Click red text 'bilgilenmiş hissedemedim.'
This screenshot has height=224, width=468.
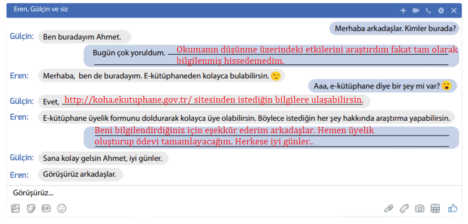pos(230,61)
